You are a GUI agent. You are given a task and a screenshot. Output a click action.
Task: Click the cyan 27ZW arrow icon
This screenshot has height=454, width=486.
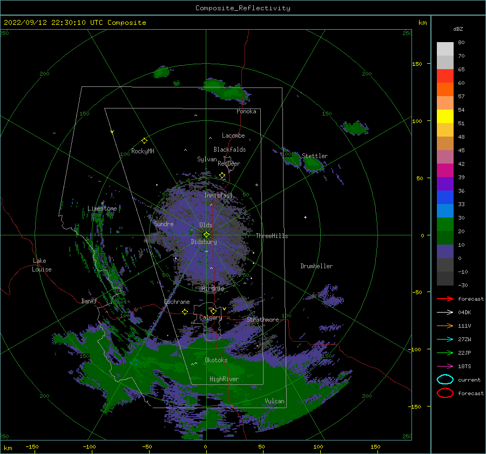click(x=445, y=340)
